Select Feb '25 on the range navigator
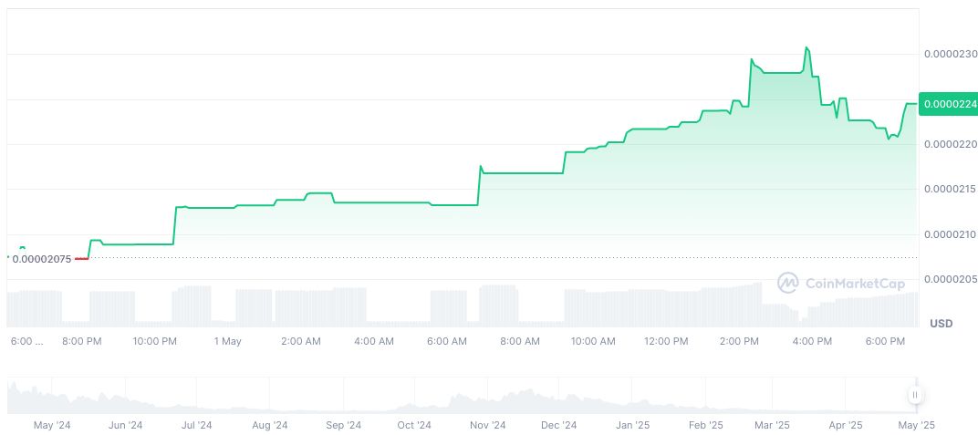The height and width of the screenshot is (435, 978). [705, 425]
